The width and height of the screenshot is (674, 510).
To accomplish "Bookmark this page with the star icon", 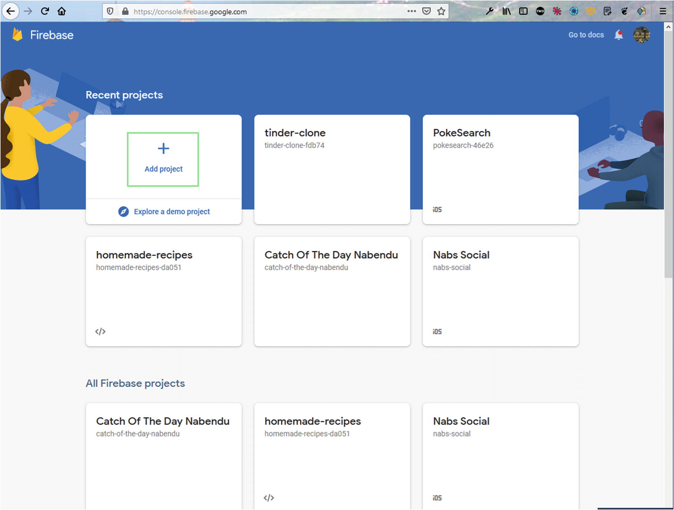I will (x=441, y=11).
